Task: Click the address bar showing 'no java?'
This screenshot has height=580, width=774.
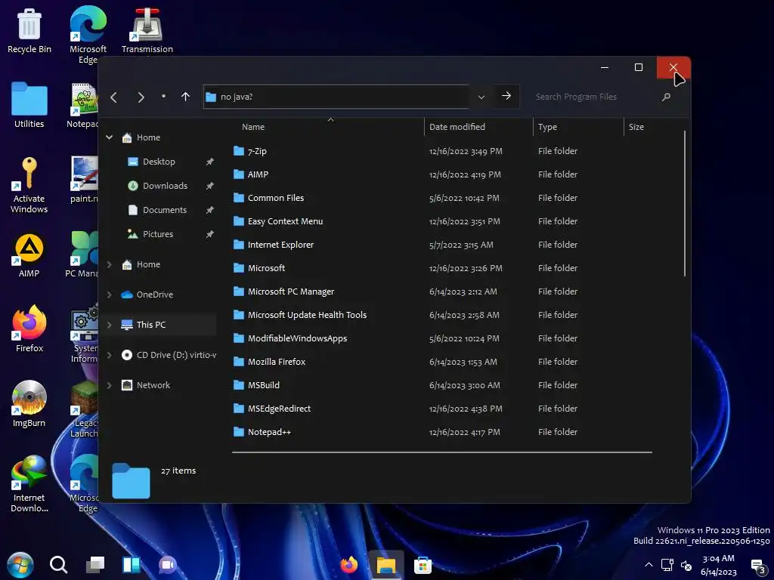Action: 338,97
